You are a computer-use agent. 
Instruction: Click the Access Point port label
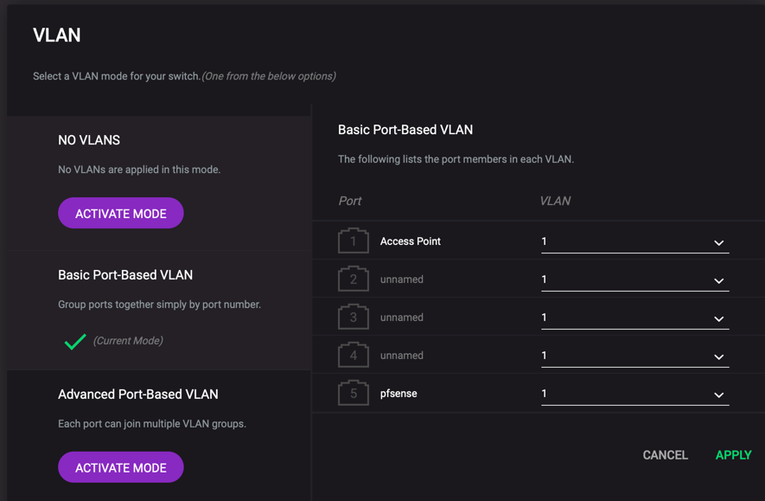[x=410, y=241]
